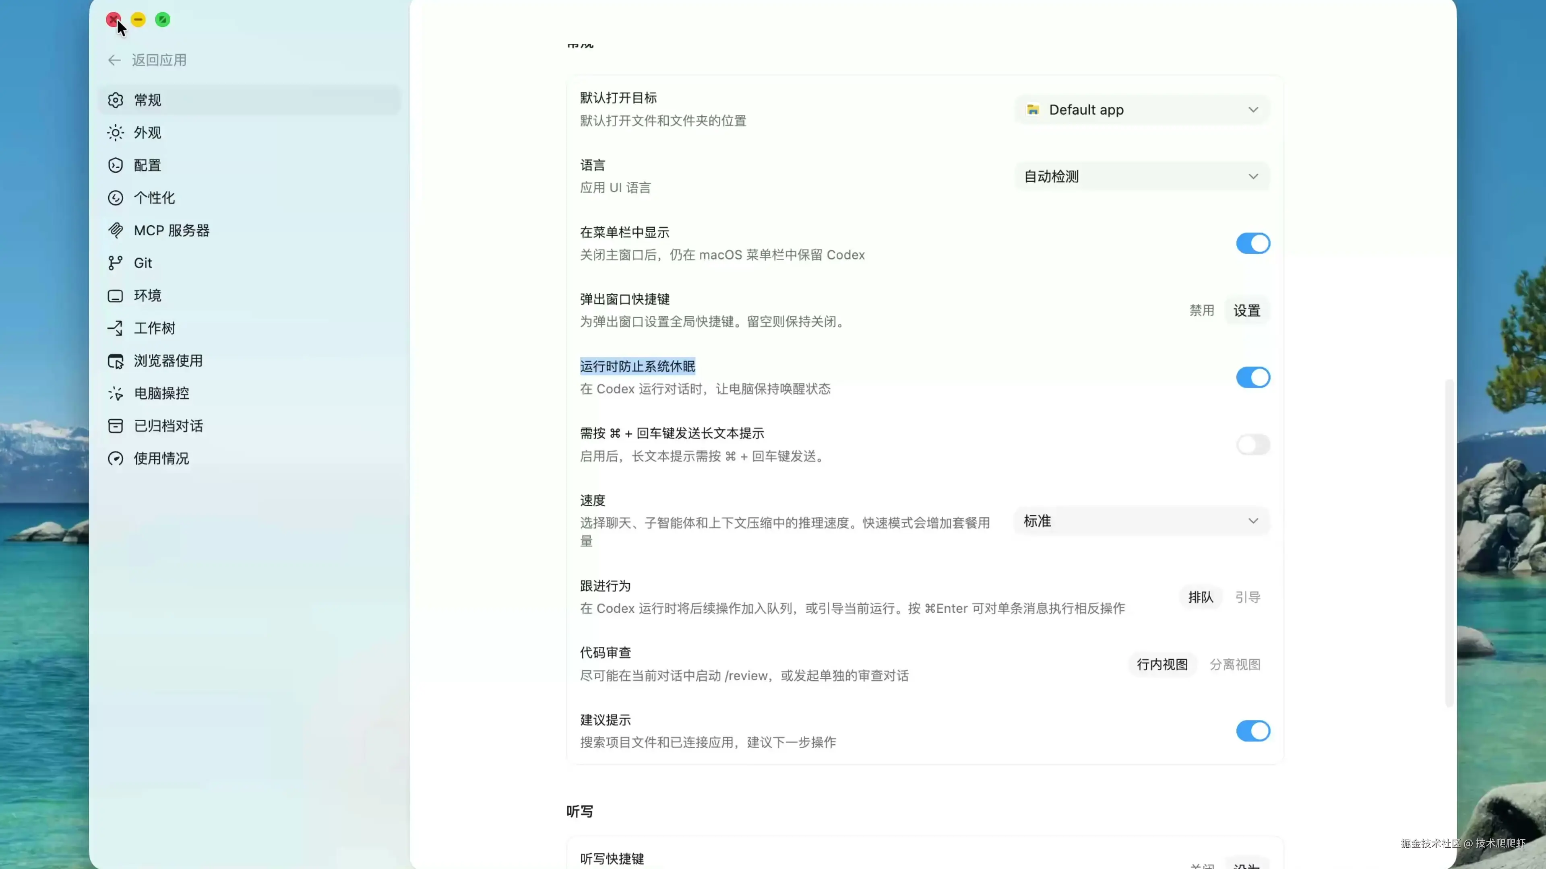Open 浏览器使用 browser icon in sidebar

point(115,361)
